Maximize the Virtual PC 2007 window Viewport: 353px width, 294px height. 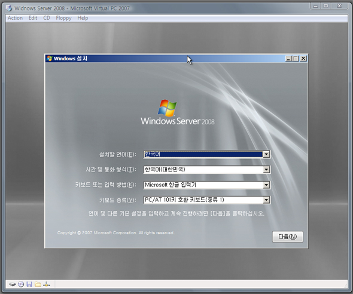coord(325,6)
